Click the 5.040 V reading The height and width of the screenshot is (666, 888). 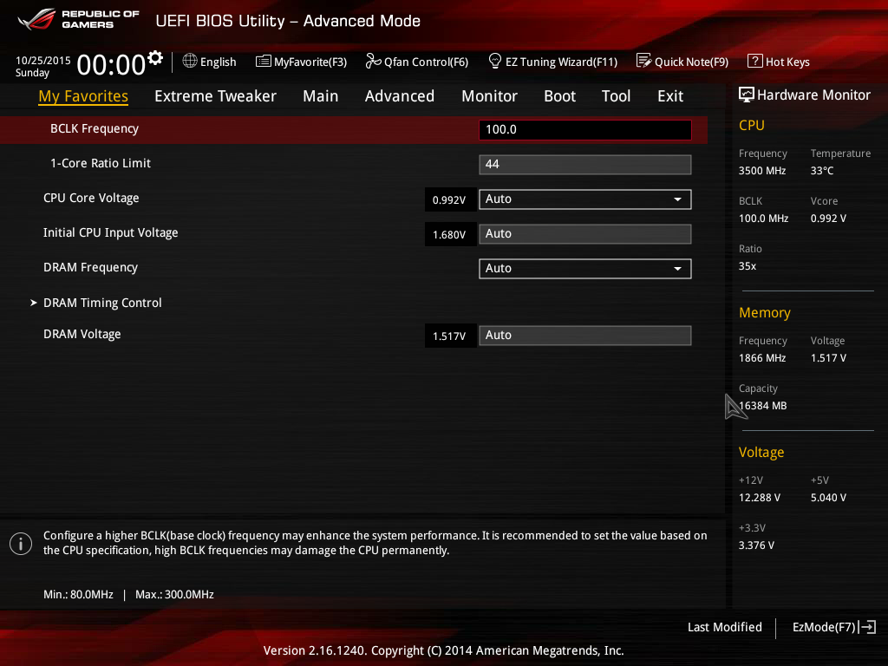tap(828, 497)
